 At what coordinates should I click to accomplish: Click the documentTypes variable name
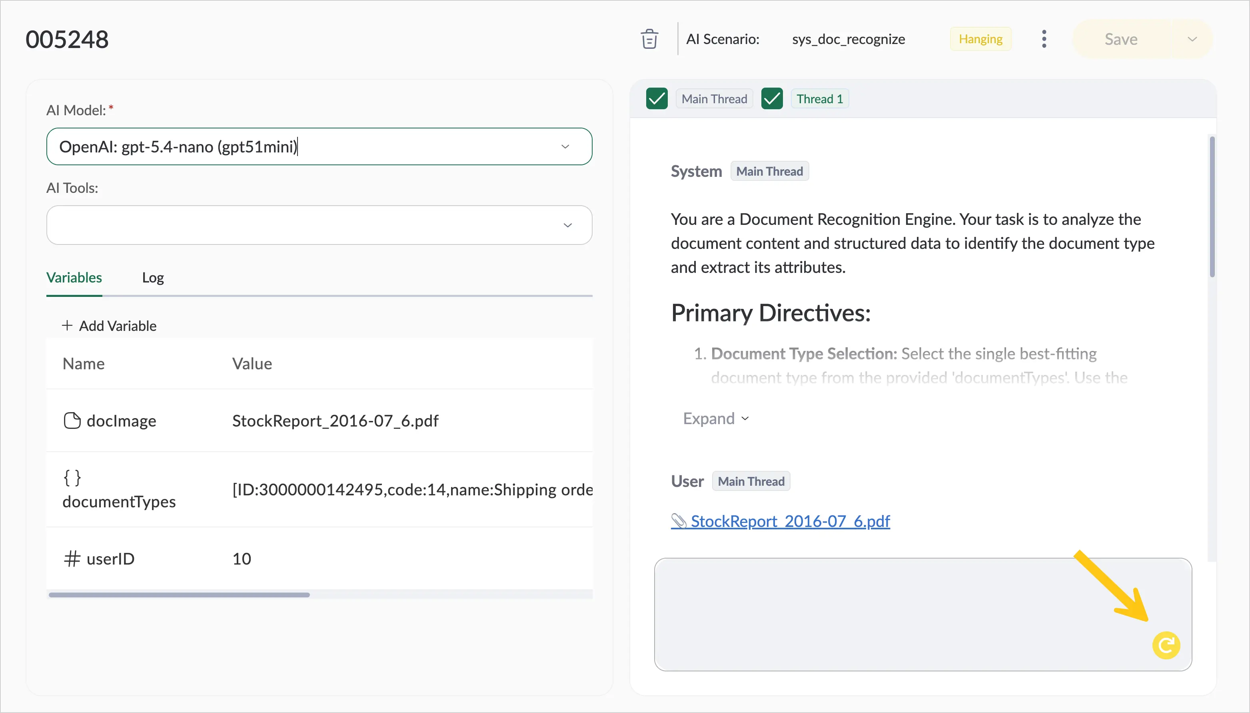[119, 501]
